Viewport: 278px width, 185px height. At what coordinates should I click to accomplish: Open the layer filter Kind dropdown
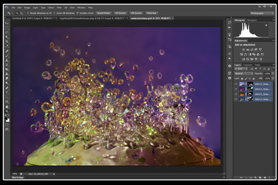(241, 69)
